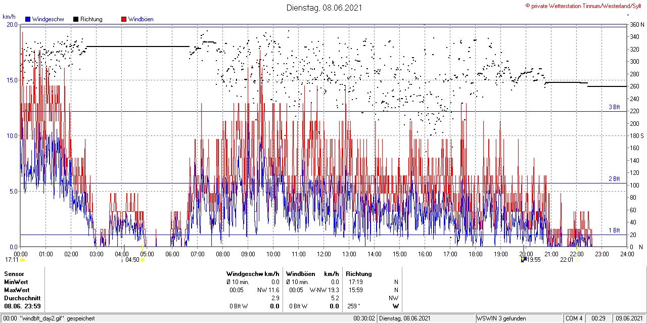Click the 15.0 value on the speed axis

click(x=12, y=80)
